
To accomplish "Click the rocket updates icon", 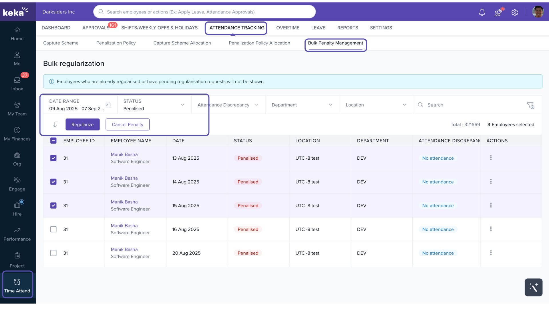I will point(498,12).
